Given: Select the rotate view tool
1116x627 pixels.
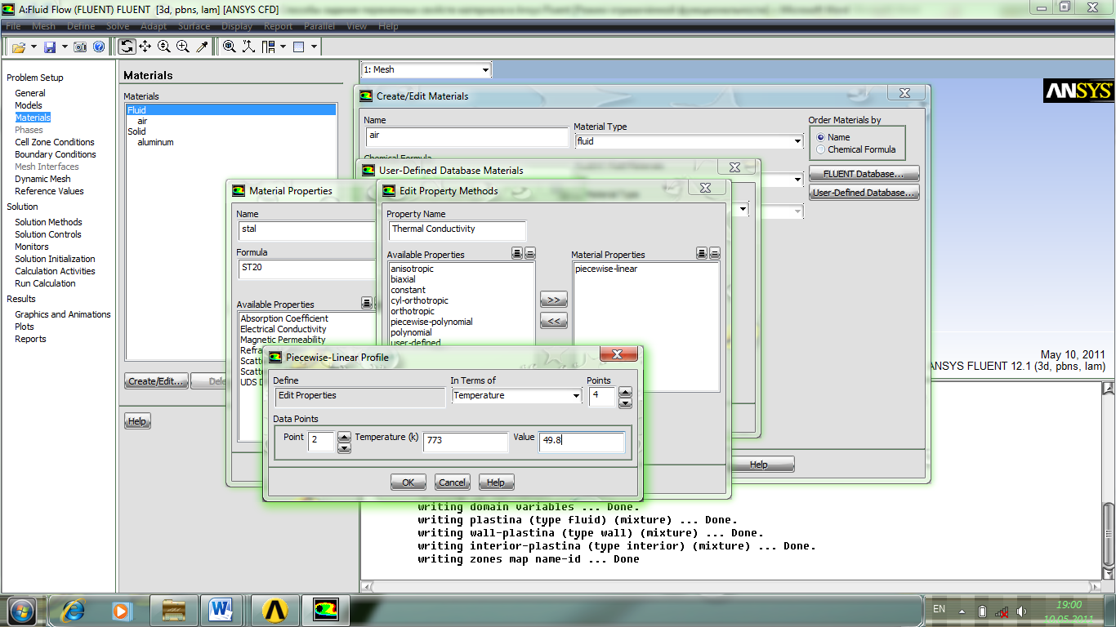Looking at the screenshot, I should (x=127, y=47).
